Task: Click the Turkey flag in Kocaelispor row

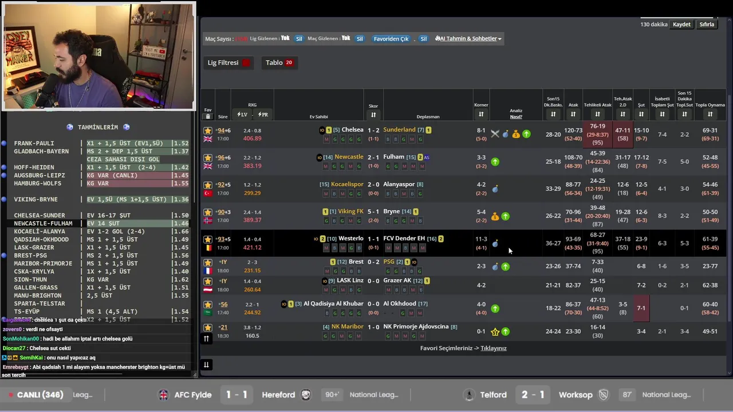Action: point(207,193)
